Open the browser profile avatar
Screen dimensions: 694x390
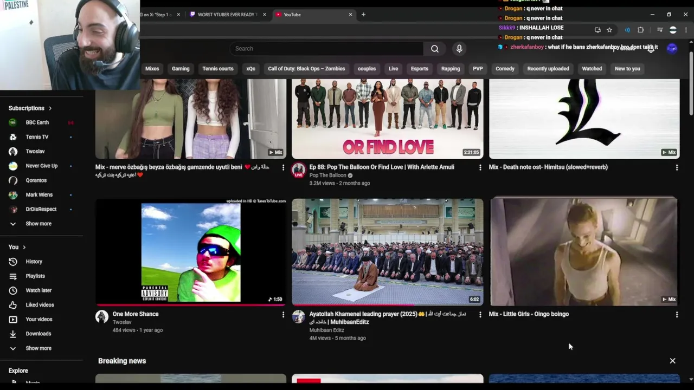(673, 30)
